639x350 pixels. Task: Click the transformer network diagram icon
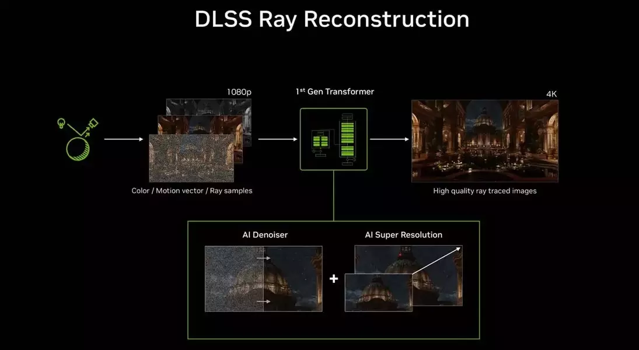click(334, 139)
